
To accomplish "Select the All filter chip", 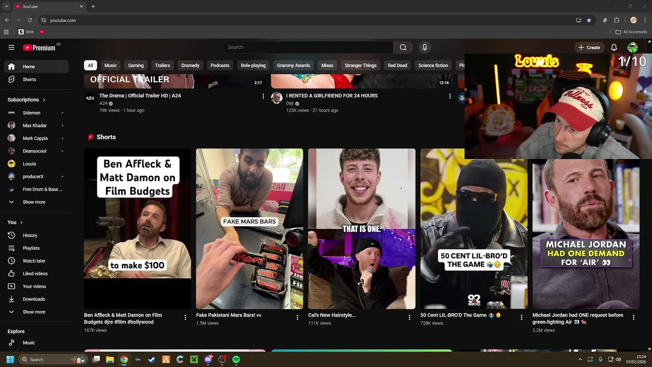I will 90,65.
